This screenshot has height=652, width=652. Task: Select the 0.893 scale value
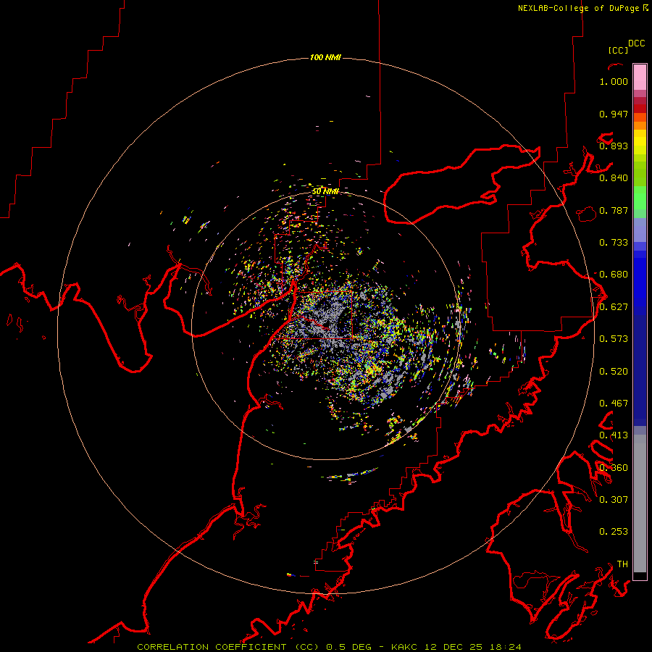(614, 146)
